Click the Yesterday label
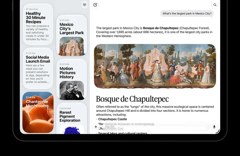Image resolution: width=240 pixels, height=156 pixels. (66, 108)
